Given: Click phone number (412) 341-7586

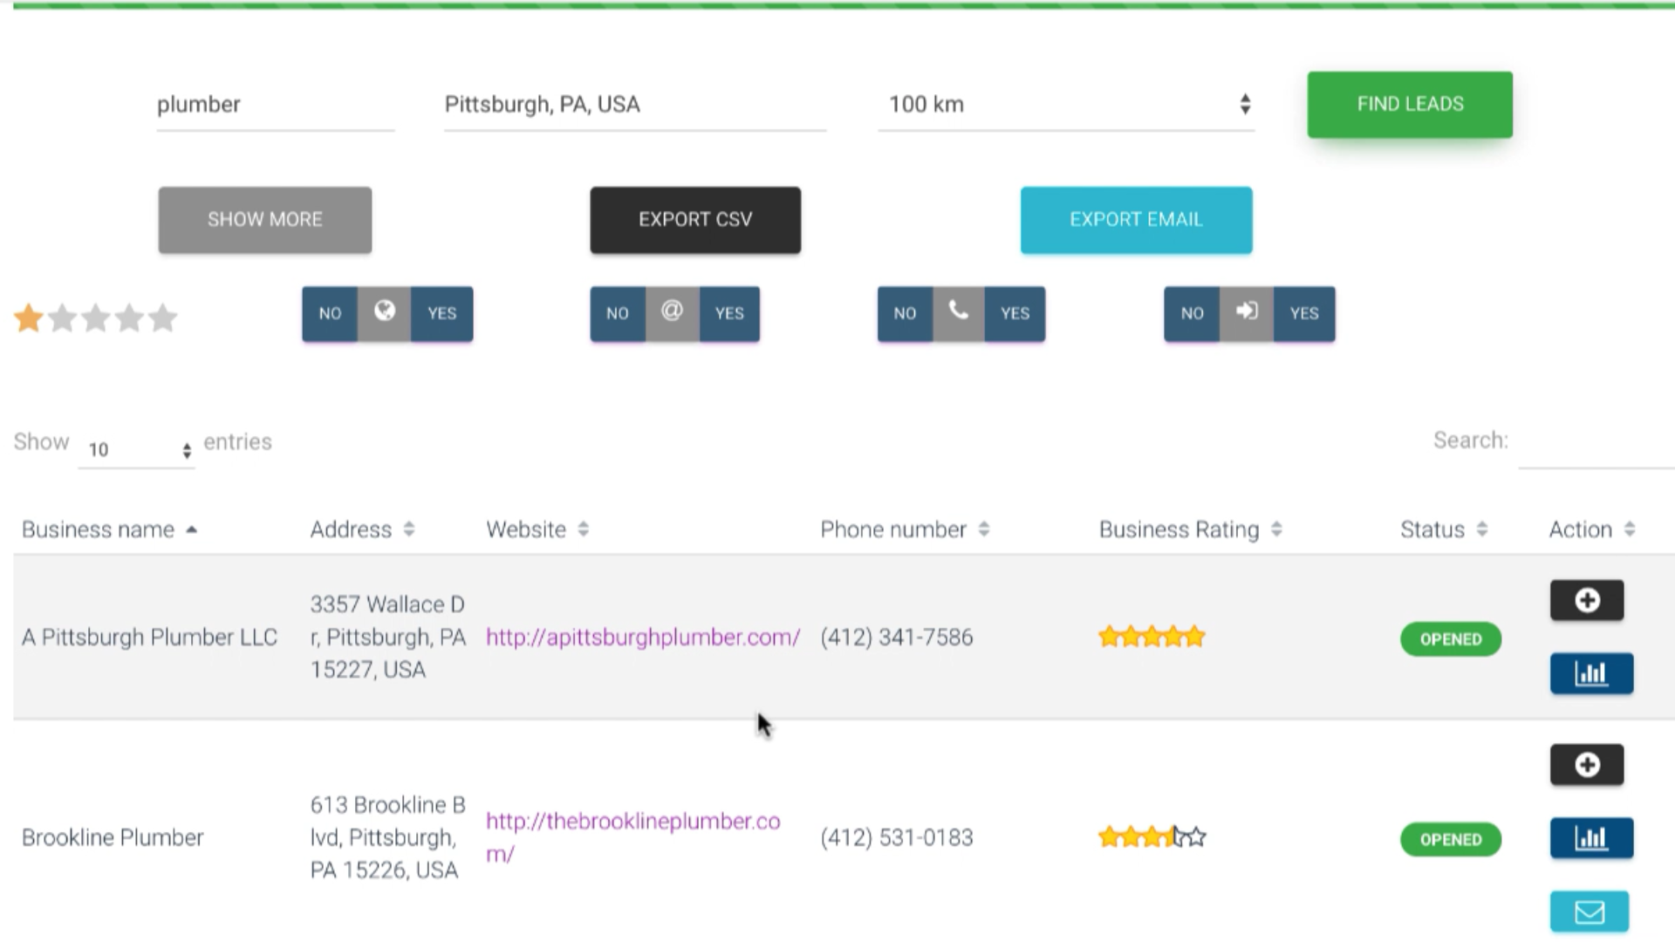Looking at the screenshot, I should 897,638.
